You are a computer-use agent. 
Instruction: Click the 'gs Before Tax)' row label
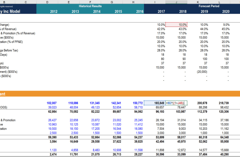click(x=9, y=51)
